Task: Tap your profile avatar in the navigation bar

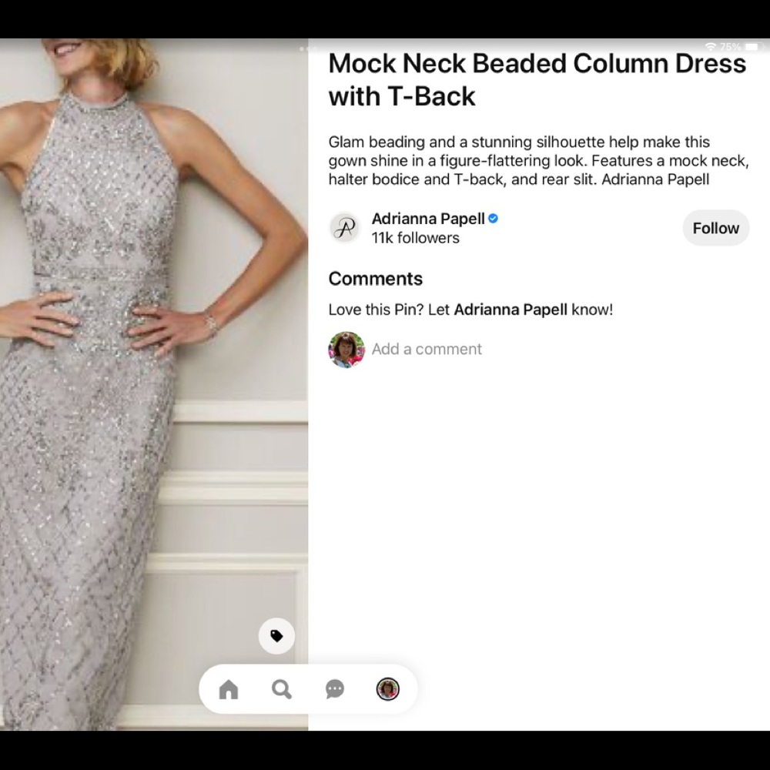Action: [x=388, y=689]
